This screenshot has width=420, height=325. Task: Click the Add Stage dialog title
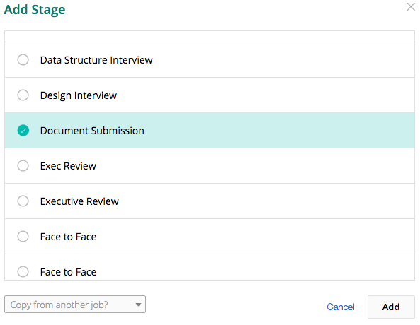35,10
